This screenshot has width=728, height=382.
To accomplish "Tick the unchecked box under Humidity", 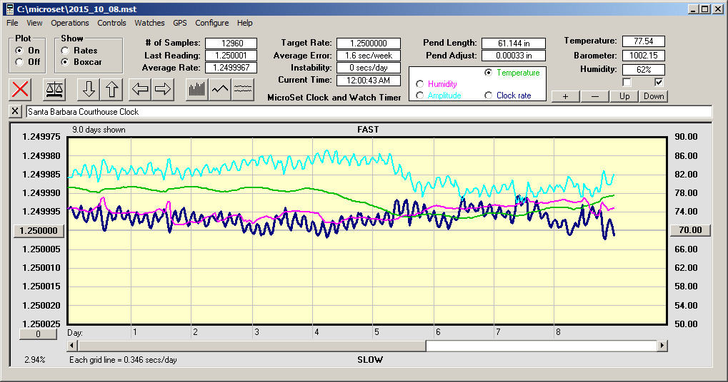I will coord(627,83).
